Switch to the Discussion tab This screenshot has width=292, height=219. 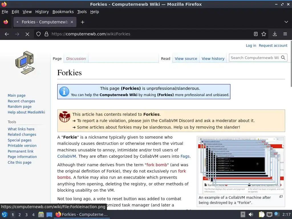coord(76,59)
